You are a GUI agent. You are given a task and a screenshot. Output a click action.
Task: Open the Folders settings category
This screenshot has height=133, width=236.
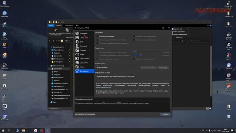click(x=84, y=67)
